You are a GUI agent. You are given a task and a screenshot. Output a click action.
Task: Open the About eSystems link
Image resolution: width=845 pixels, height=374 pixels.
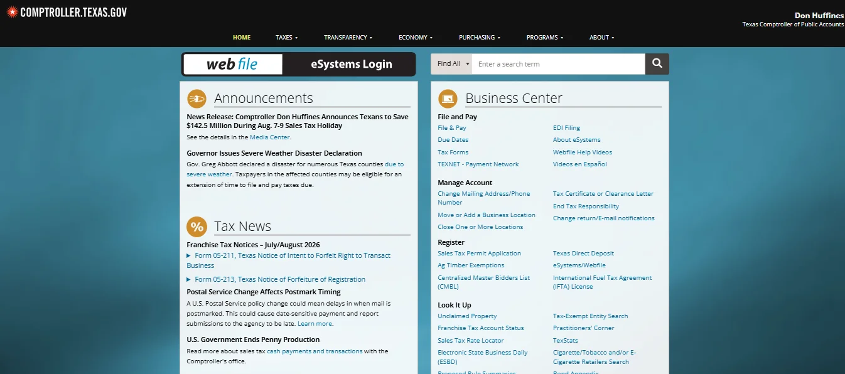[x=577, y=140]
